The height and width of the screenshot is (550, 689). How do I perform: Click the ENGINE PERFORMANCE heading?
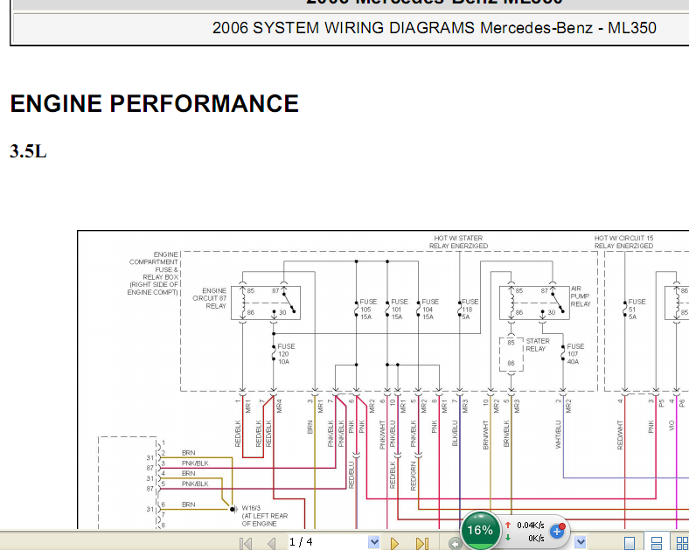(x=154, y=104)
